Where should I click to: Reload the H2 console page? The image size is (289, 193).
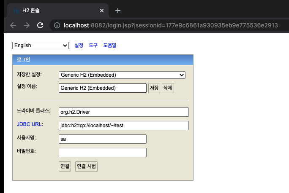pyautogui.click(x=40, y=25)
